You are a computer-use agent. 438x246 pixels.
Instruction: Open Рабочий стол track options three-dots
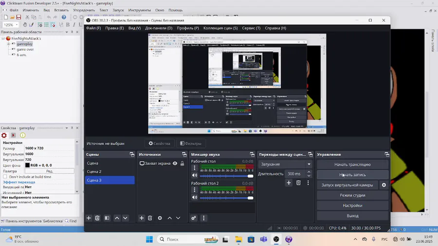pos(195,168)
